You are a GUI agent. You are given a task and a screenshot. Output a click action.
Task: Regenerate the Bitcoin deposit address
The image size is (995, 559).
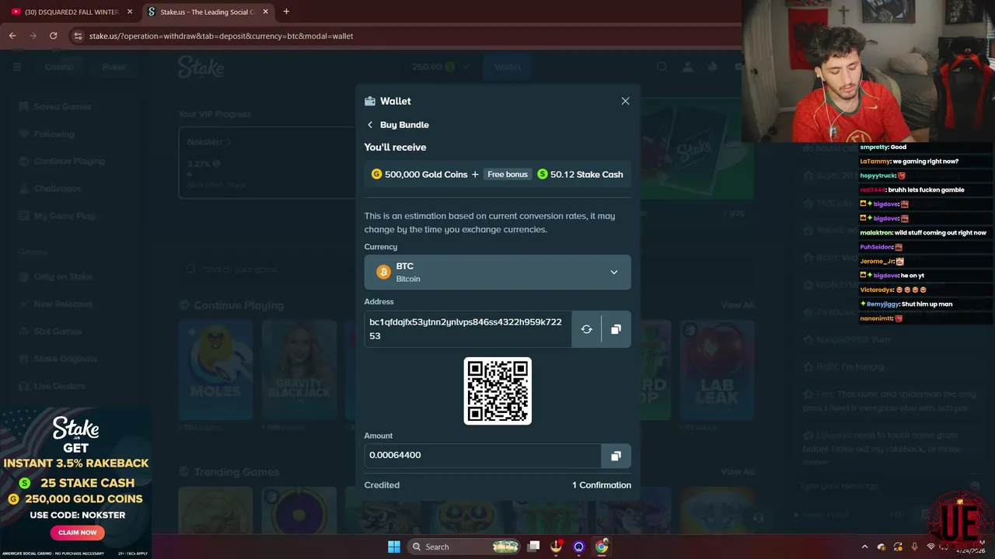point(586,329)
